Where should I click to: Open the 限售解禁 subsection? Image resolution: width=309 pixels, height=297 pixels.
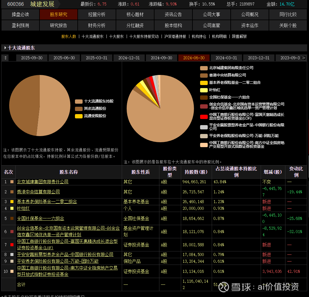coord(239,36)
